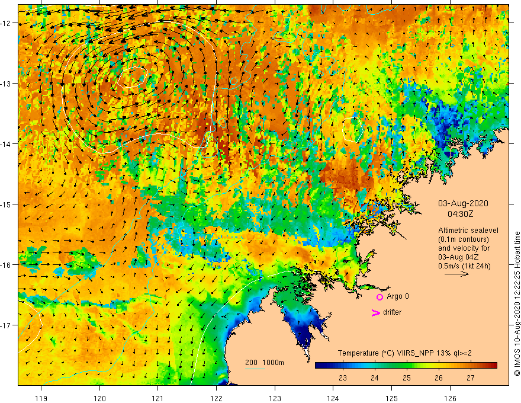
Task: Click the latitude -14 axis label
Action: (x=6, y=144)
